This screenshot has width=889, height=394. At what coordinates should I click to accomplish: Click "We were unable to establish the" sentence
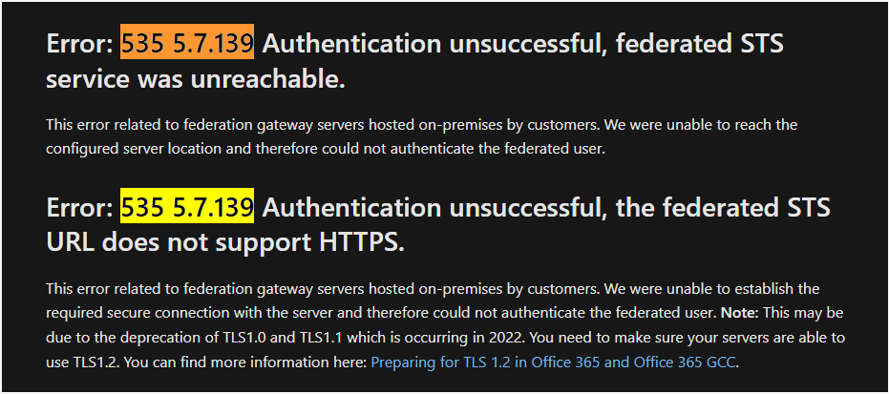pos(711,289)
